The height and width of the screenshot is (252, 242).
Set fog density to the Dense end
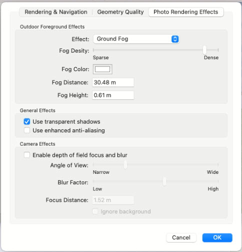pyautogui.click(x=218, y=50)
